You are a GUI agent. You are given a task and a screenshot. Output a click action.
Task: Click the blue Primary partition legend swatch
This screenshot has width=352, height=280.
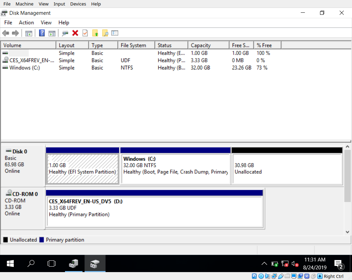point(42,240)
